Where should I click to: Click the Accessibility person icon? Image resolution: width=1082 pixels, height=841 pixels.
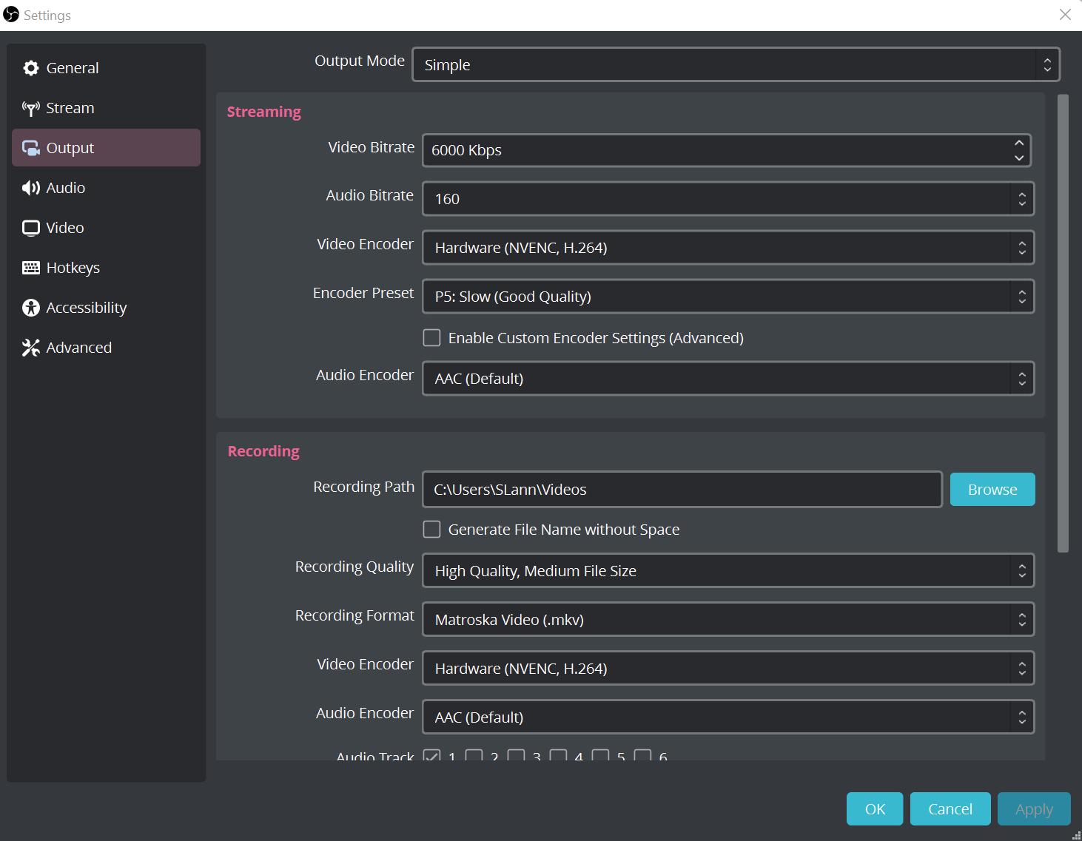[31, 308]
